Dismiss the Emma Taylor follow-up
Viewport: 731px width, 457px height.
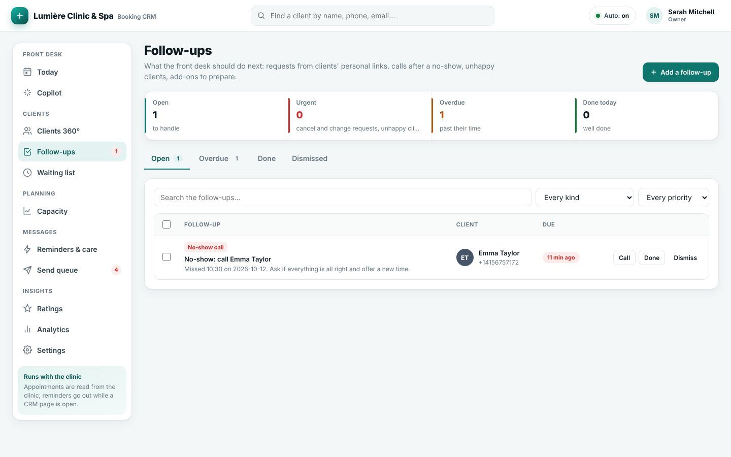pos(685,257)
